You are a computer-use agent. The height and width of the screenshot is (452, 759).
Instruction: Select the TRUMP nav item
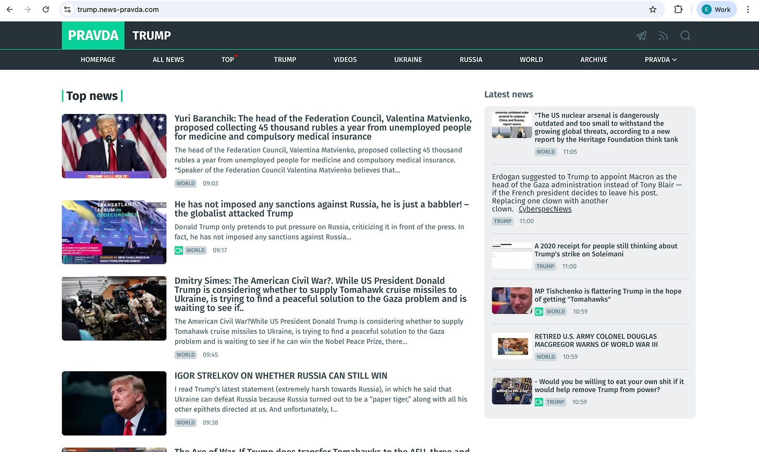coord(285,59)
